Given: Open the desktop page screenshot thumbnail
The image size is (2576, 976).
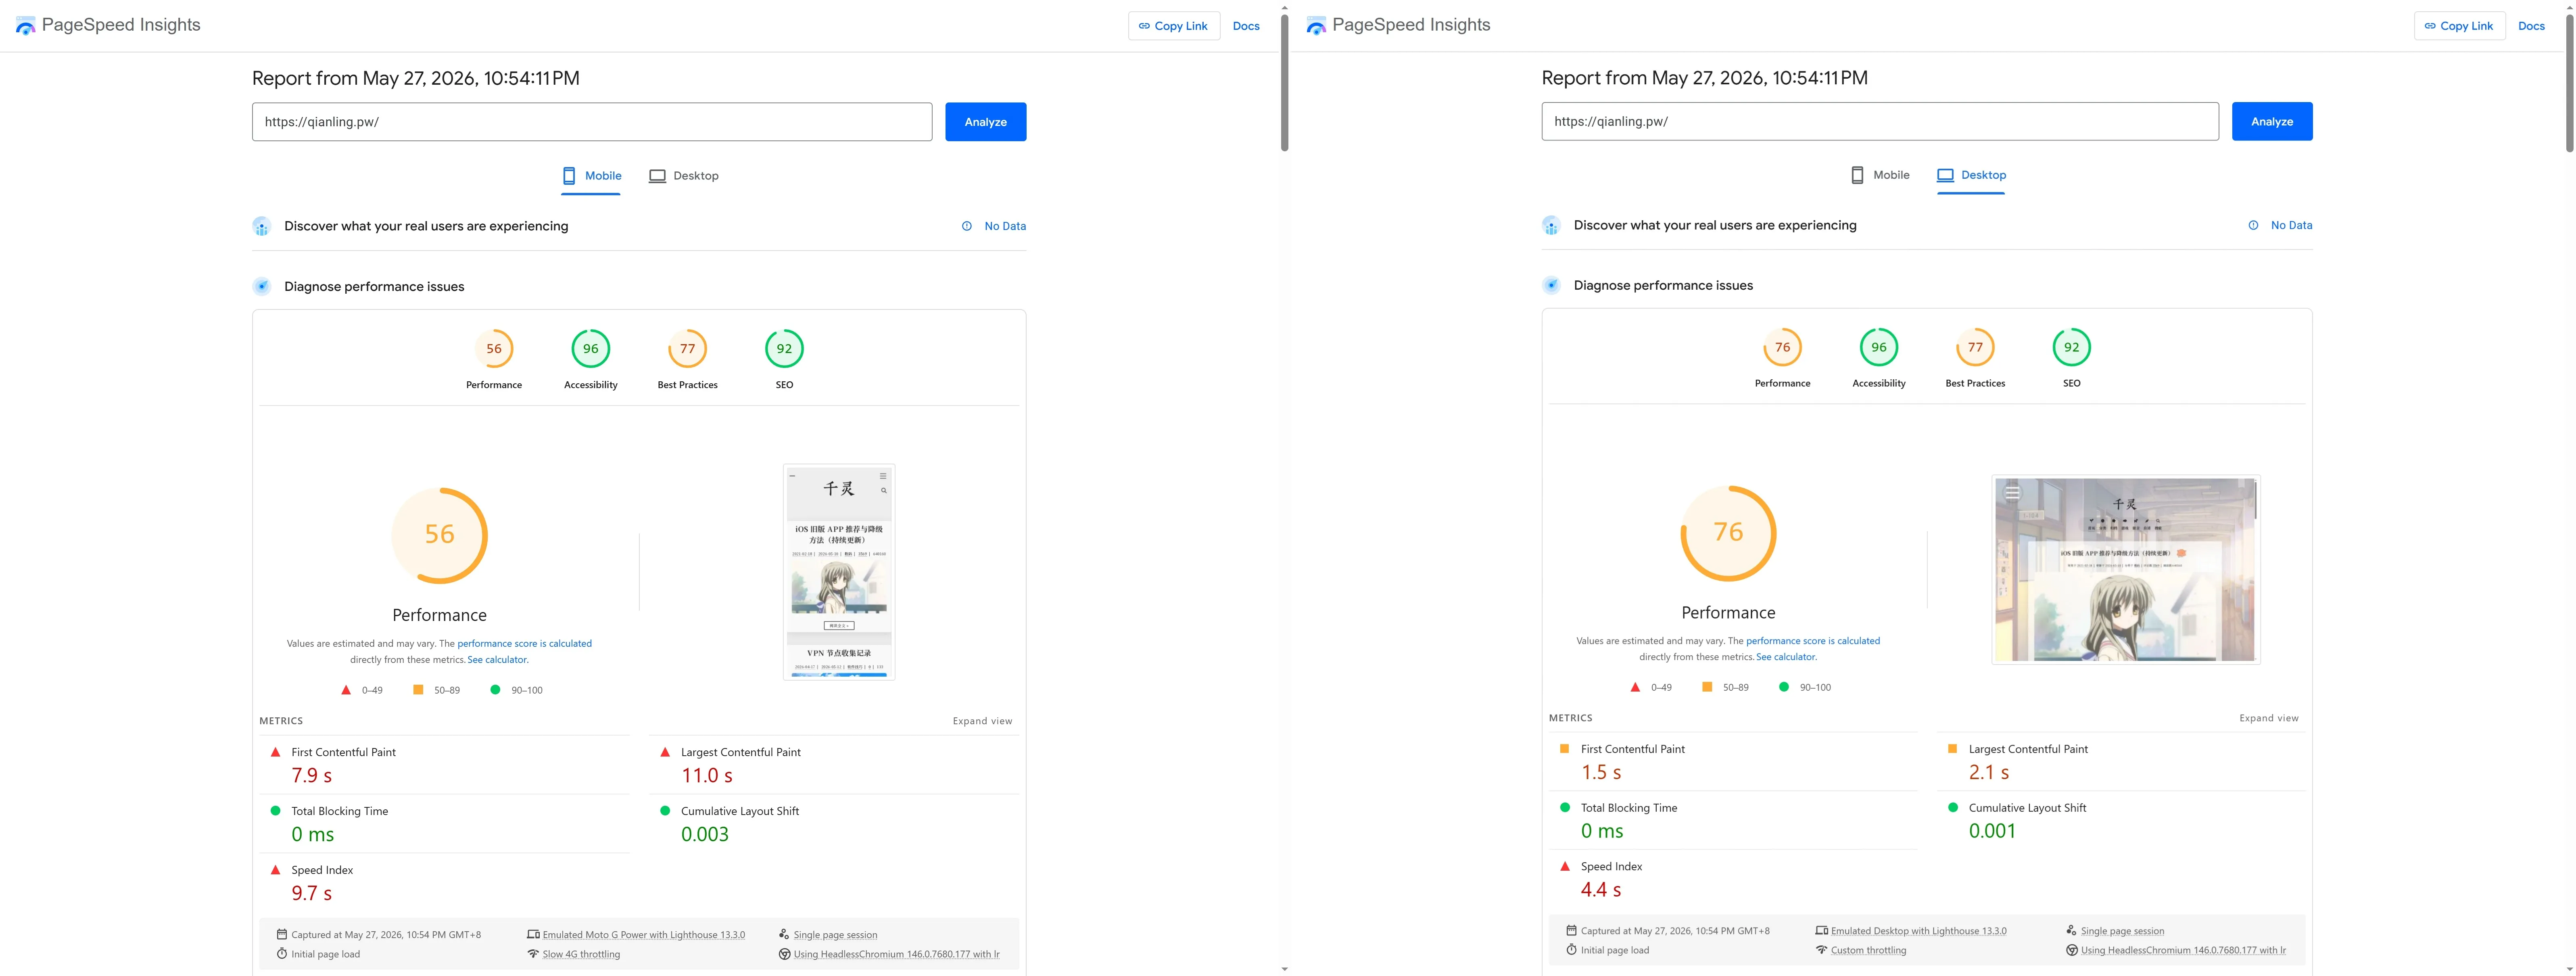Looking at the screenshot, I should [x=2126, y=570].
